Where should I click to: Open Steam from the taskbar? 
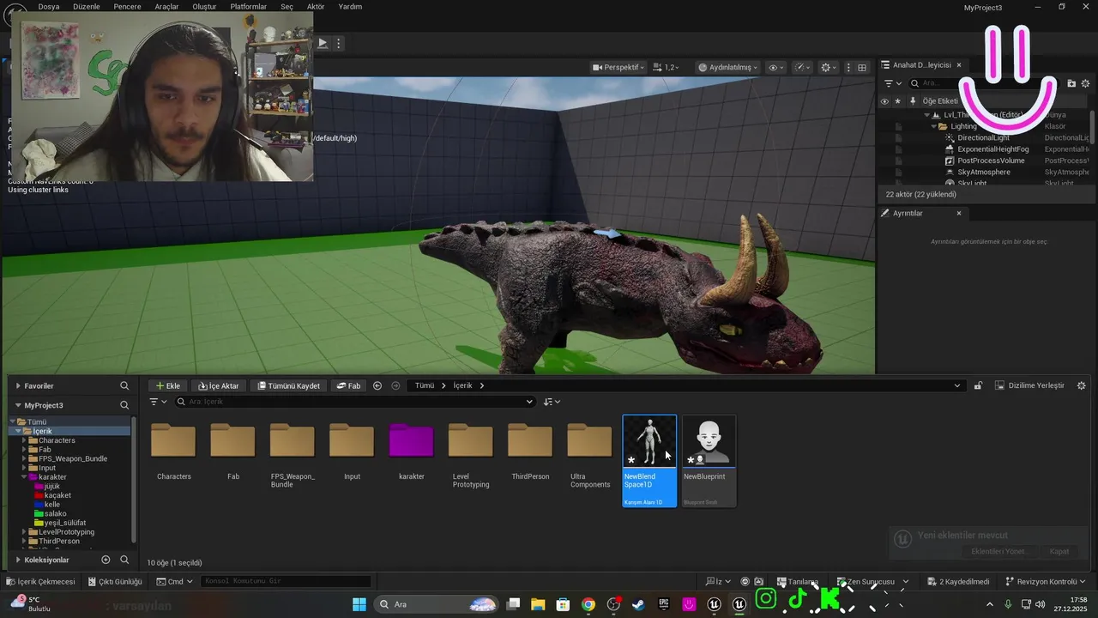638,604
